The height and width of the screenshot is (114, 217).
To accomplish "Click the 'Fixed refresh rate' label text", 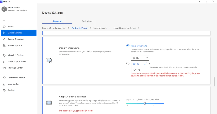I will tap(139, 46).
